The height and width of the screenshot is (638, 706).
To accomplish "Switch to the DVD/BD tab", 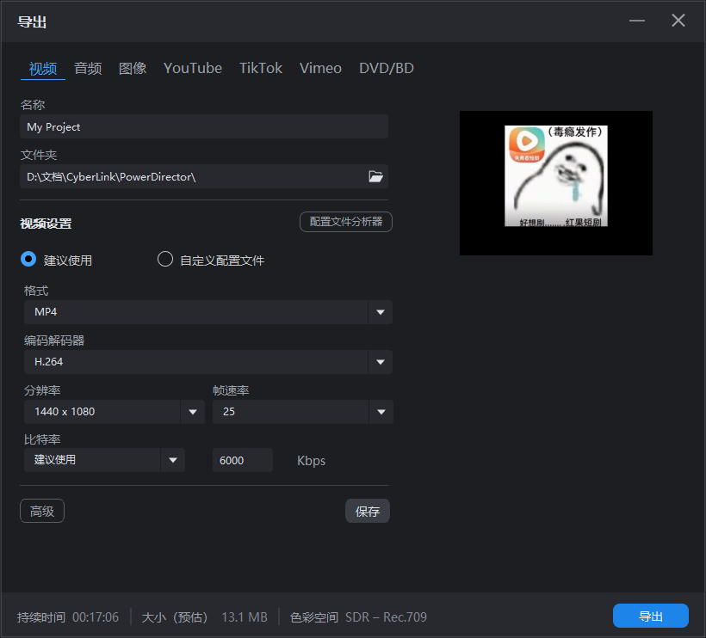I will tap(387, 68).
